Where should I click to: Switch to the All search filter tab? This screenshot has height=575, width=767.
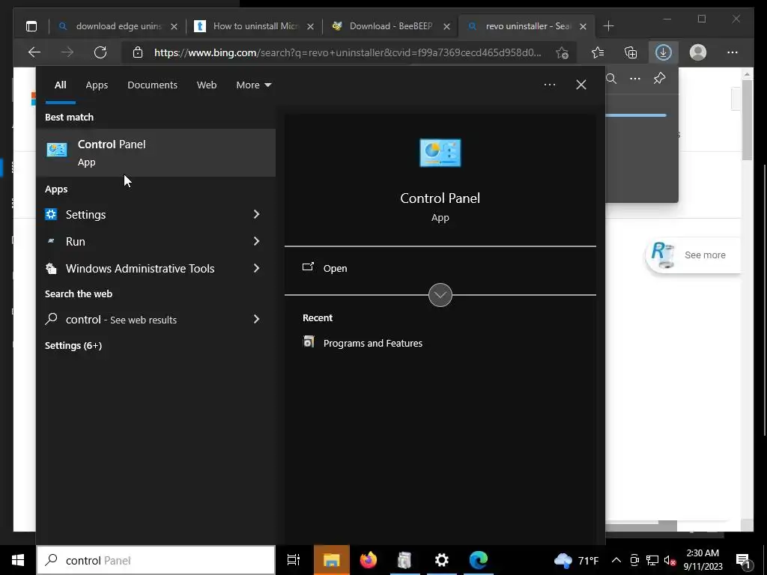click(60, 85)
